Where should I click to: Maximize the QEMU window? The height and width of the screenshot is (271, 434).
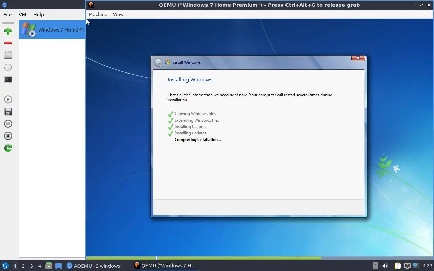[x=422, y=5]
